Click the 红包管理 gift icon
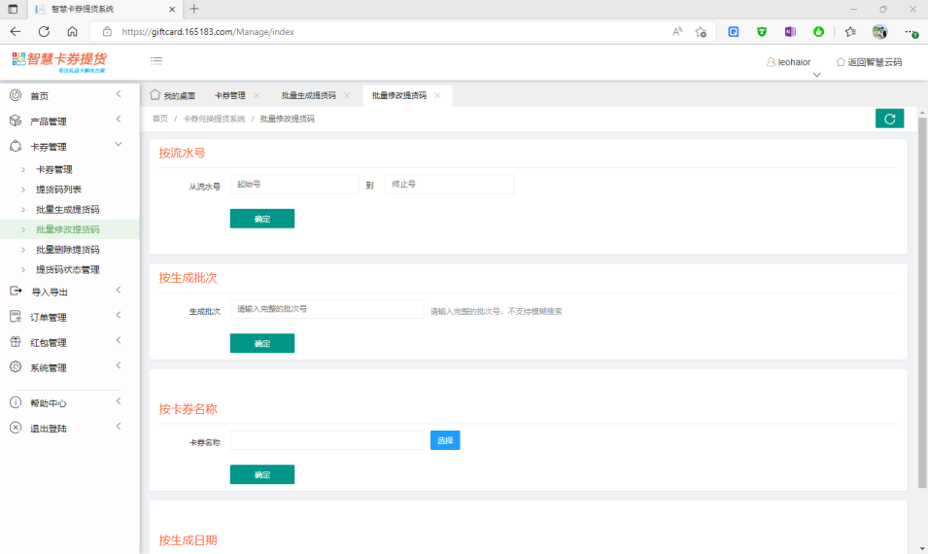 [16, 341]
